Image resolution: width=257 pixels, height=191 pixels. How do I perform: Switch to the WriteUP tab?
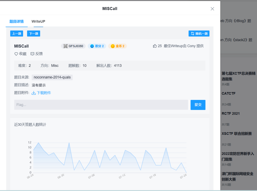(38, 21)
